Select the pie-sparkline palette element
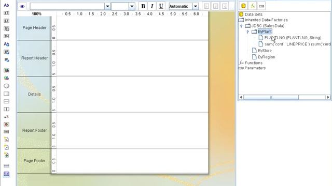 coord(6,155)
